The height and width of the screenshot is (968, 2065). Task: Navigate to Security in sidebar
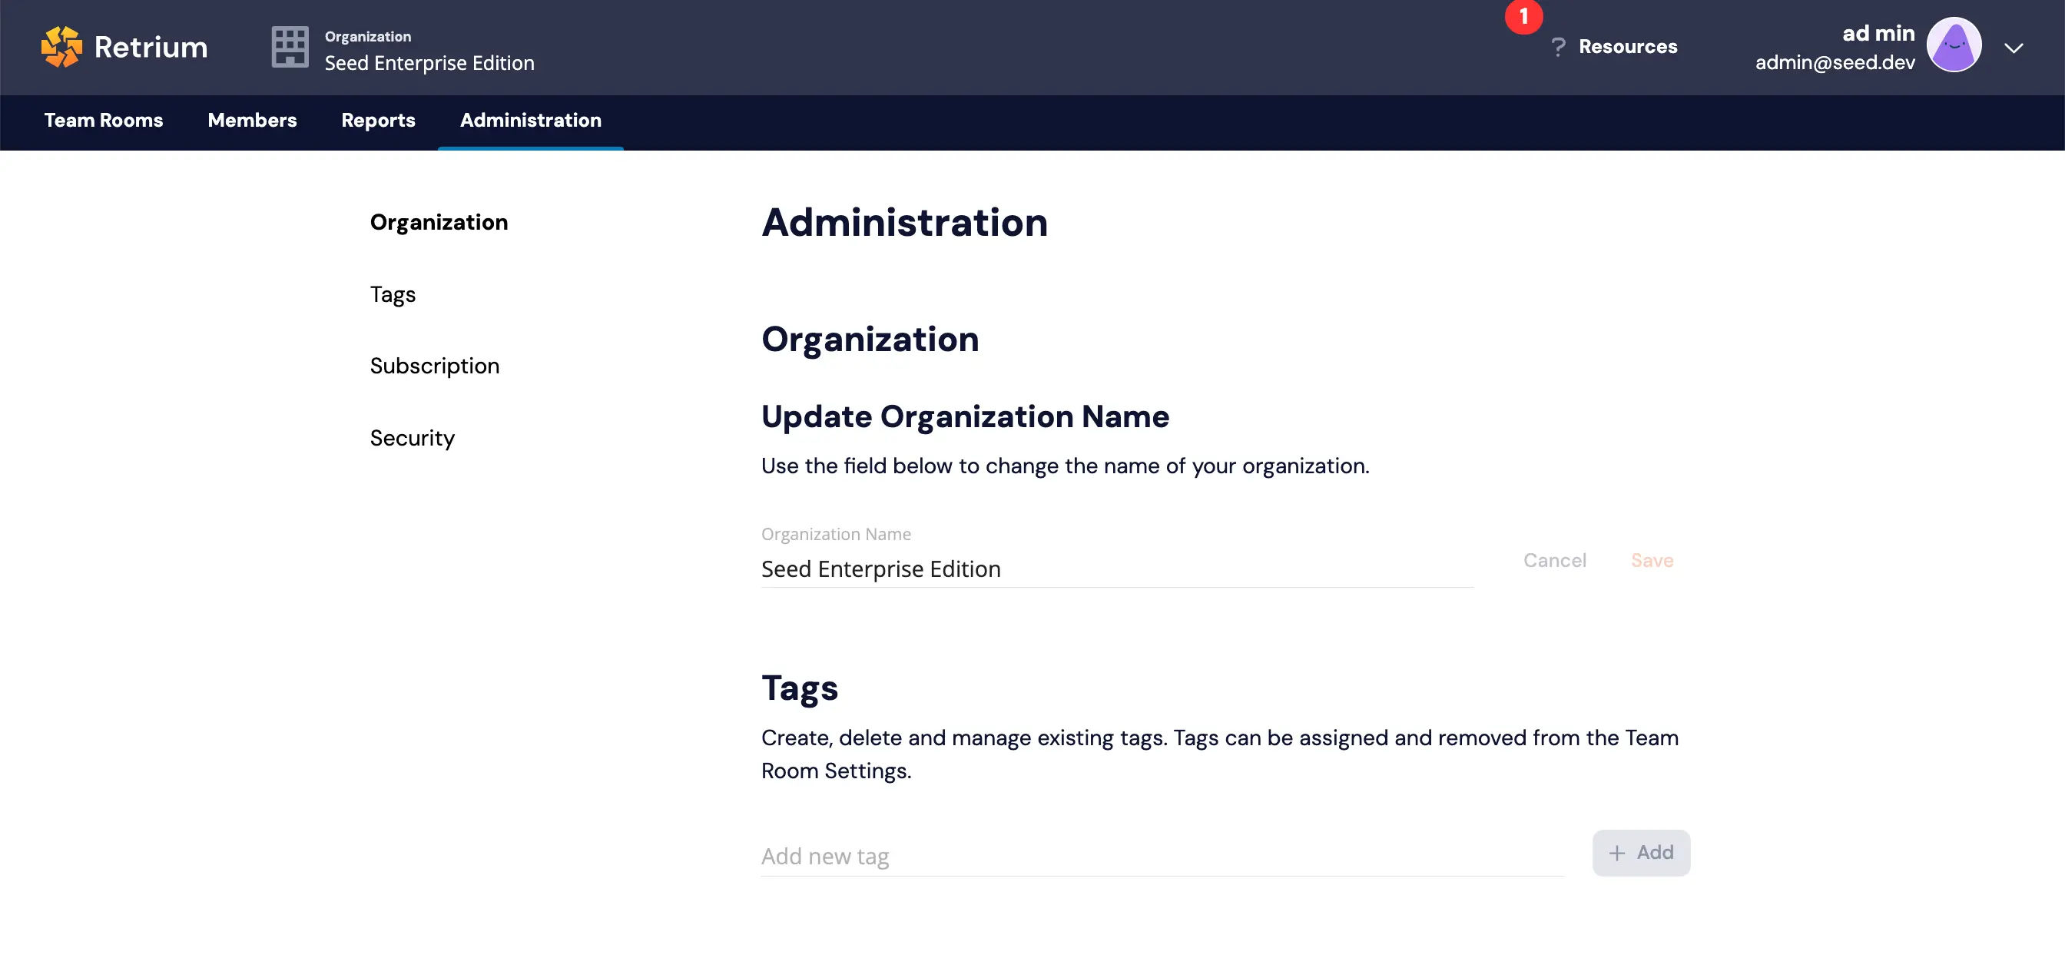pyautogui.click(x=411, y=438)
